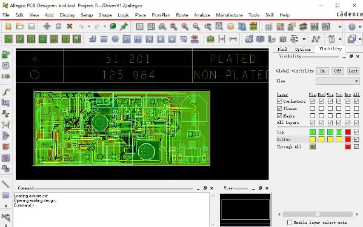Image resolution: width=363 pixels, height=227 pixels.
Task: Click the green push-pin icon
Action: pyautogui.click(x=124, y=27)
